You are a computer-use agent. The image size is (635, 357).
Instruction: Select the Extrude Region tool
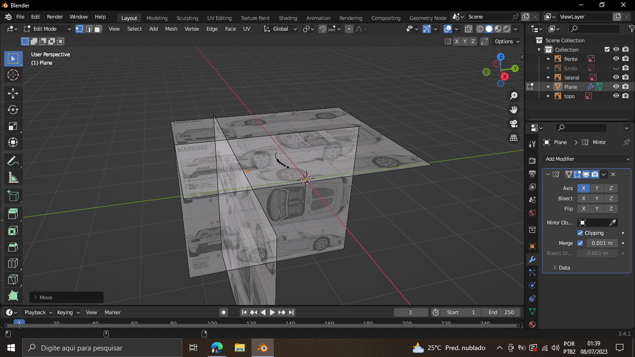13,214
